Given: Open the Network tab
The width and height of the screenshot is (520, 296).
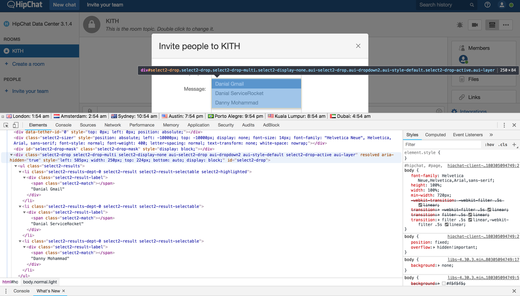Looking at the screenshot, I should 113,125.
